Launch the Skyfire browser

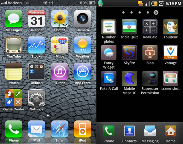[129, 53]
